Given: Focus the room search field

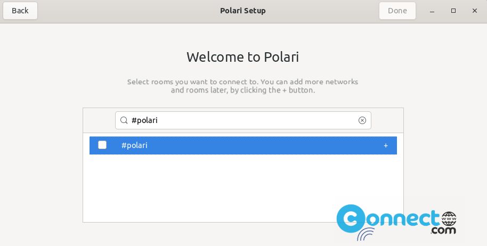Looking at the screenshot, I should click(x=243, y=120).
